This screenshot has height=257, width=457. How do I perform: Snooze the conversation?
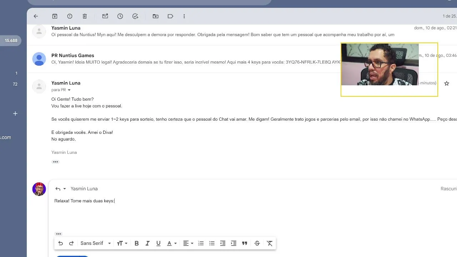pos(120,16)
